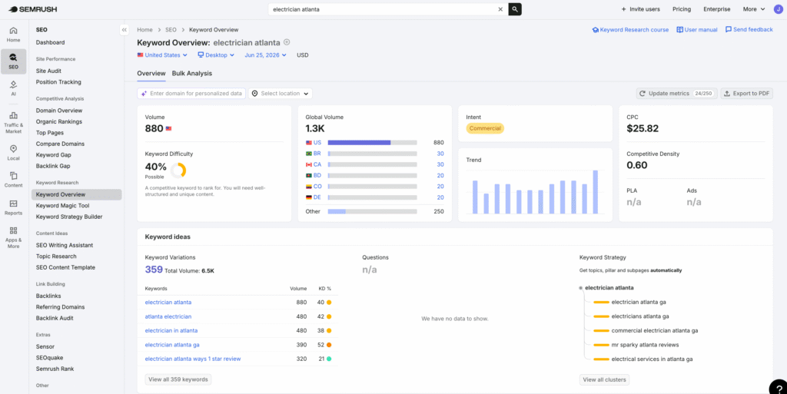Click the search magnifier button
The height and width of the screenshot is (394, 787).
pos(515,9)
